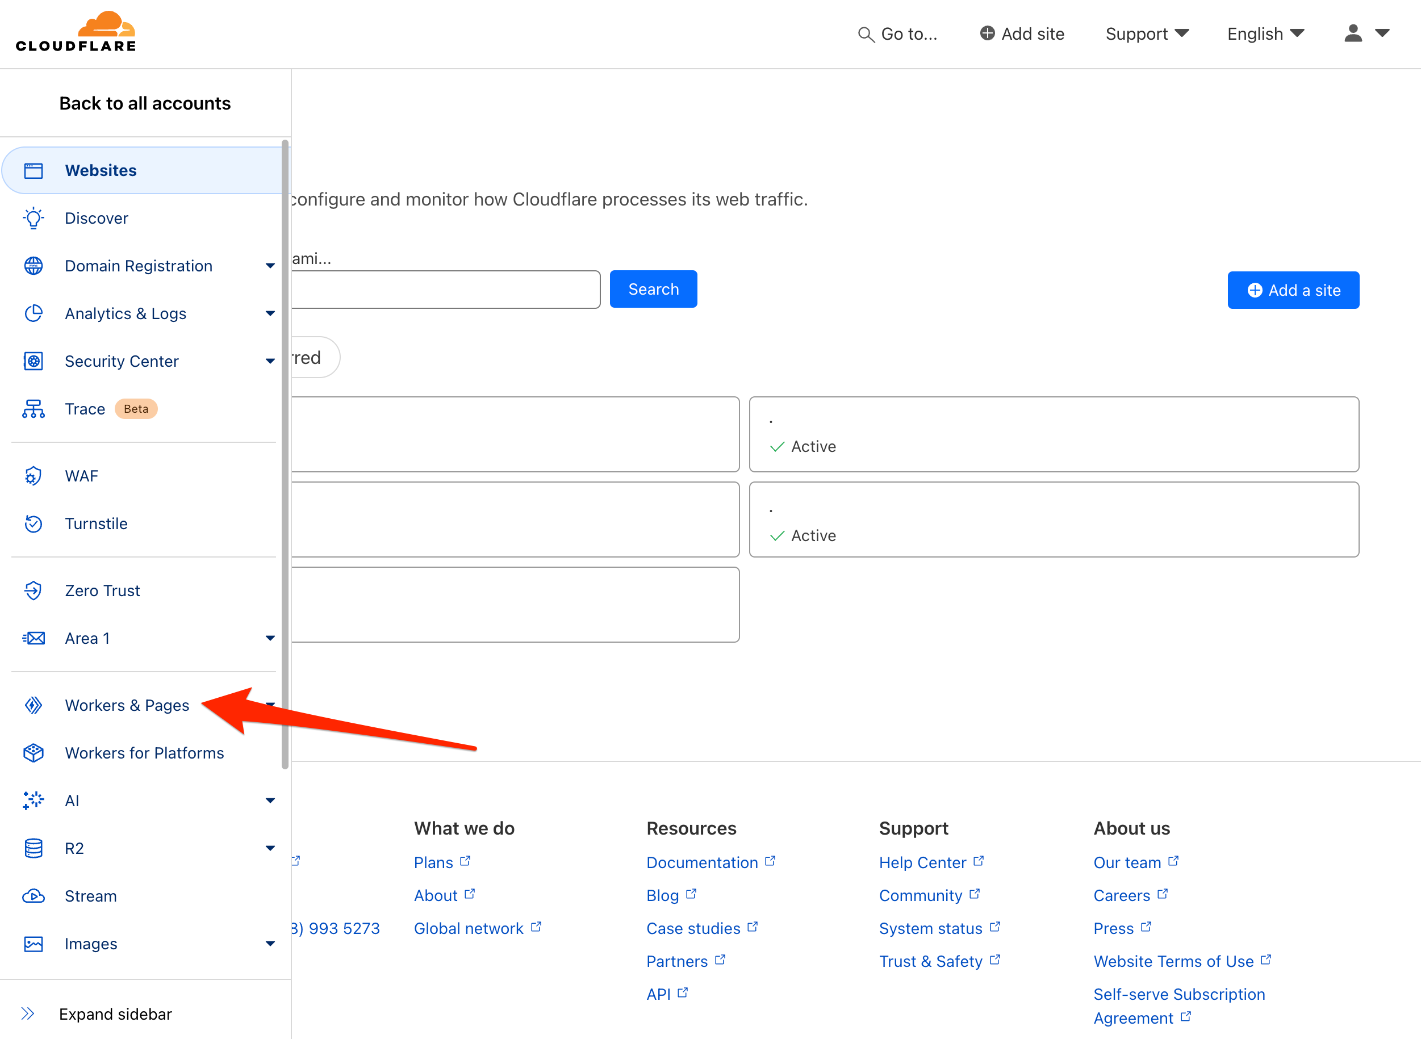Click the Stream cloud icon

point(33,895)
